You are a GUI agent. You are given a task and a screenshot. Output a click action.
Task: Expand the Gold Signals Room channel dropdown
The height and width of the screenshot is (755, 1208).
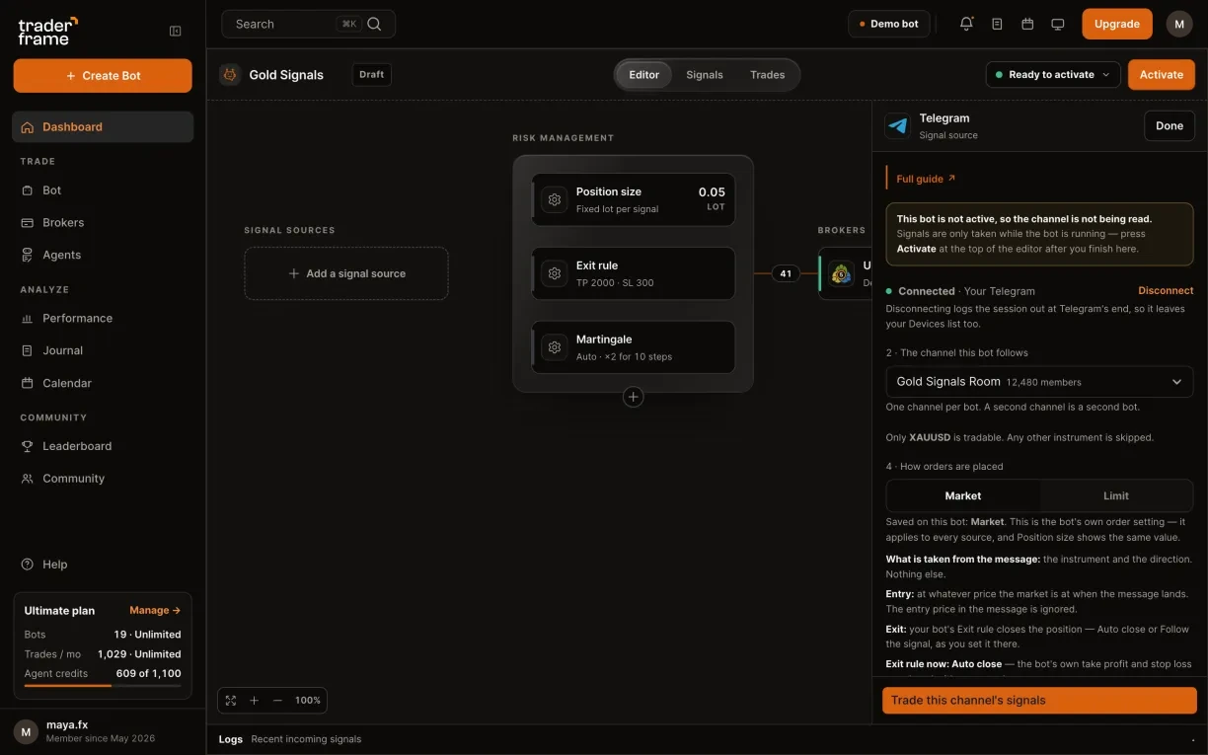click(1039, 382)
